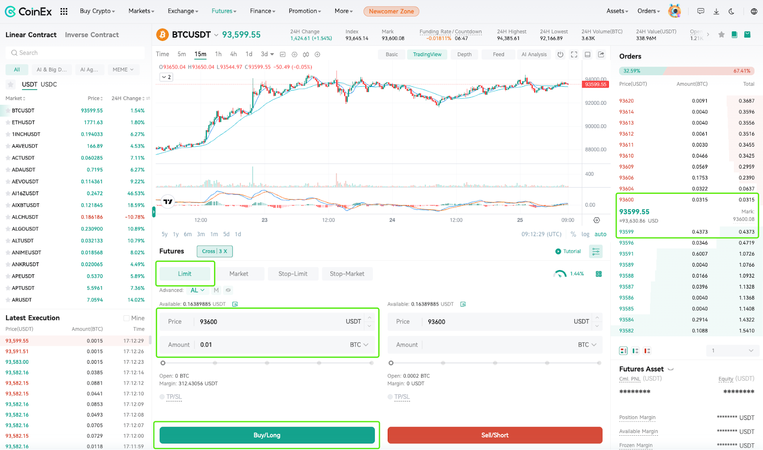Click the green shopping bag icon
The height and width of the screenshot is (450, 763).
click(747, 34)
